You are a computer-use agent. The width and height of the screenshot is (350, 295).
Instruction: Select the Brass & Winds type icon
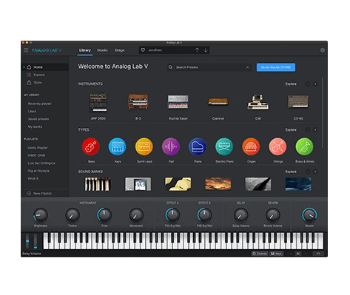(304, 146)
